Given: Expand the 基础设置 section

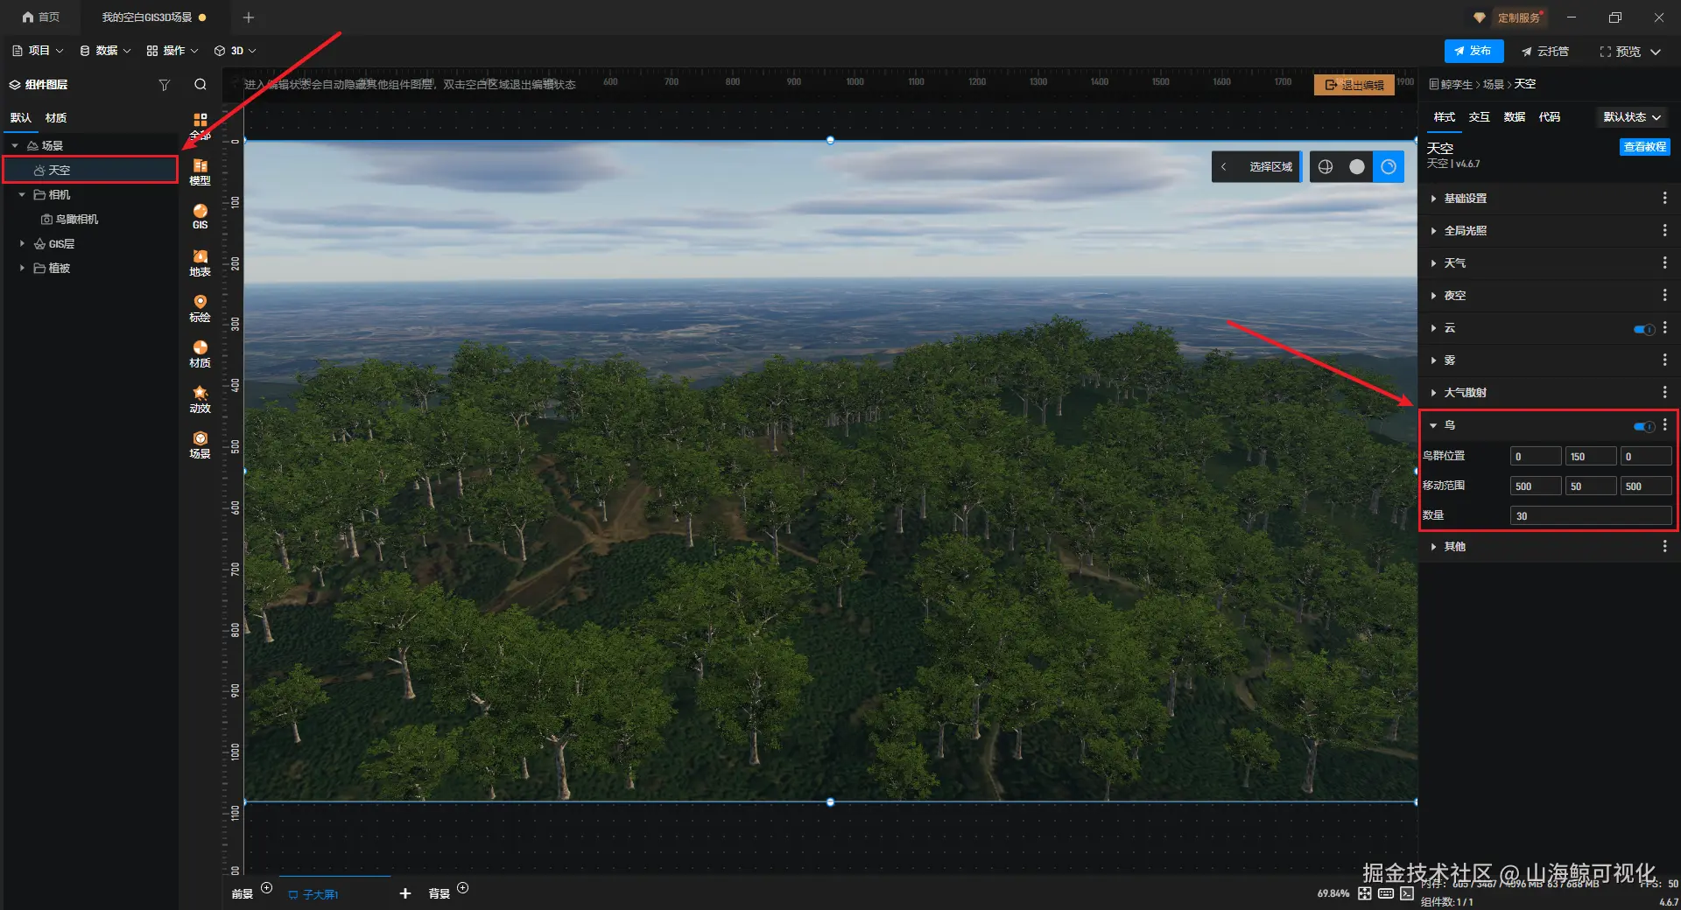Looking at the screenshot, I should pyautogui.click(x=1433, y=199).
